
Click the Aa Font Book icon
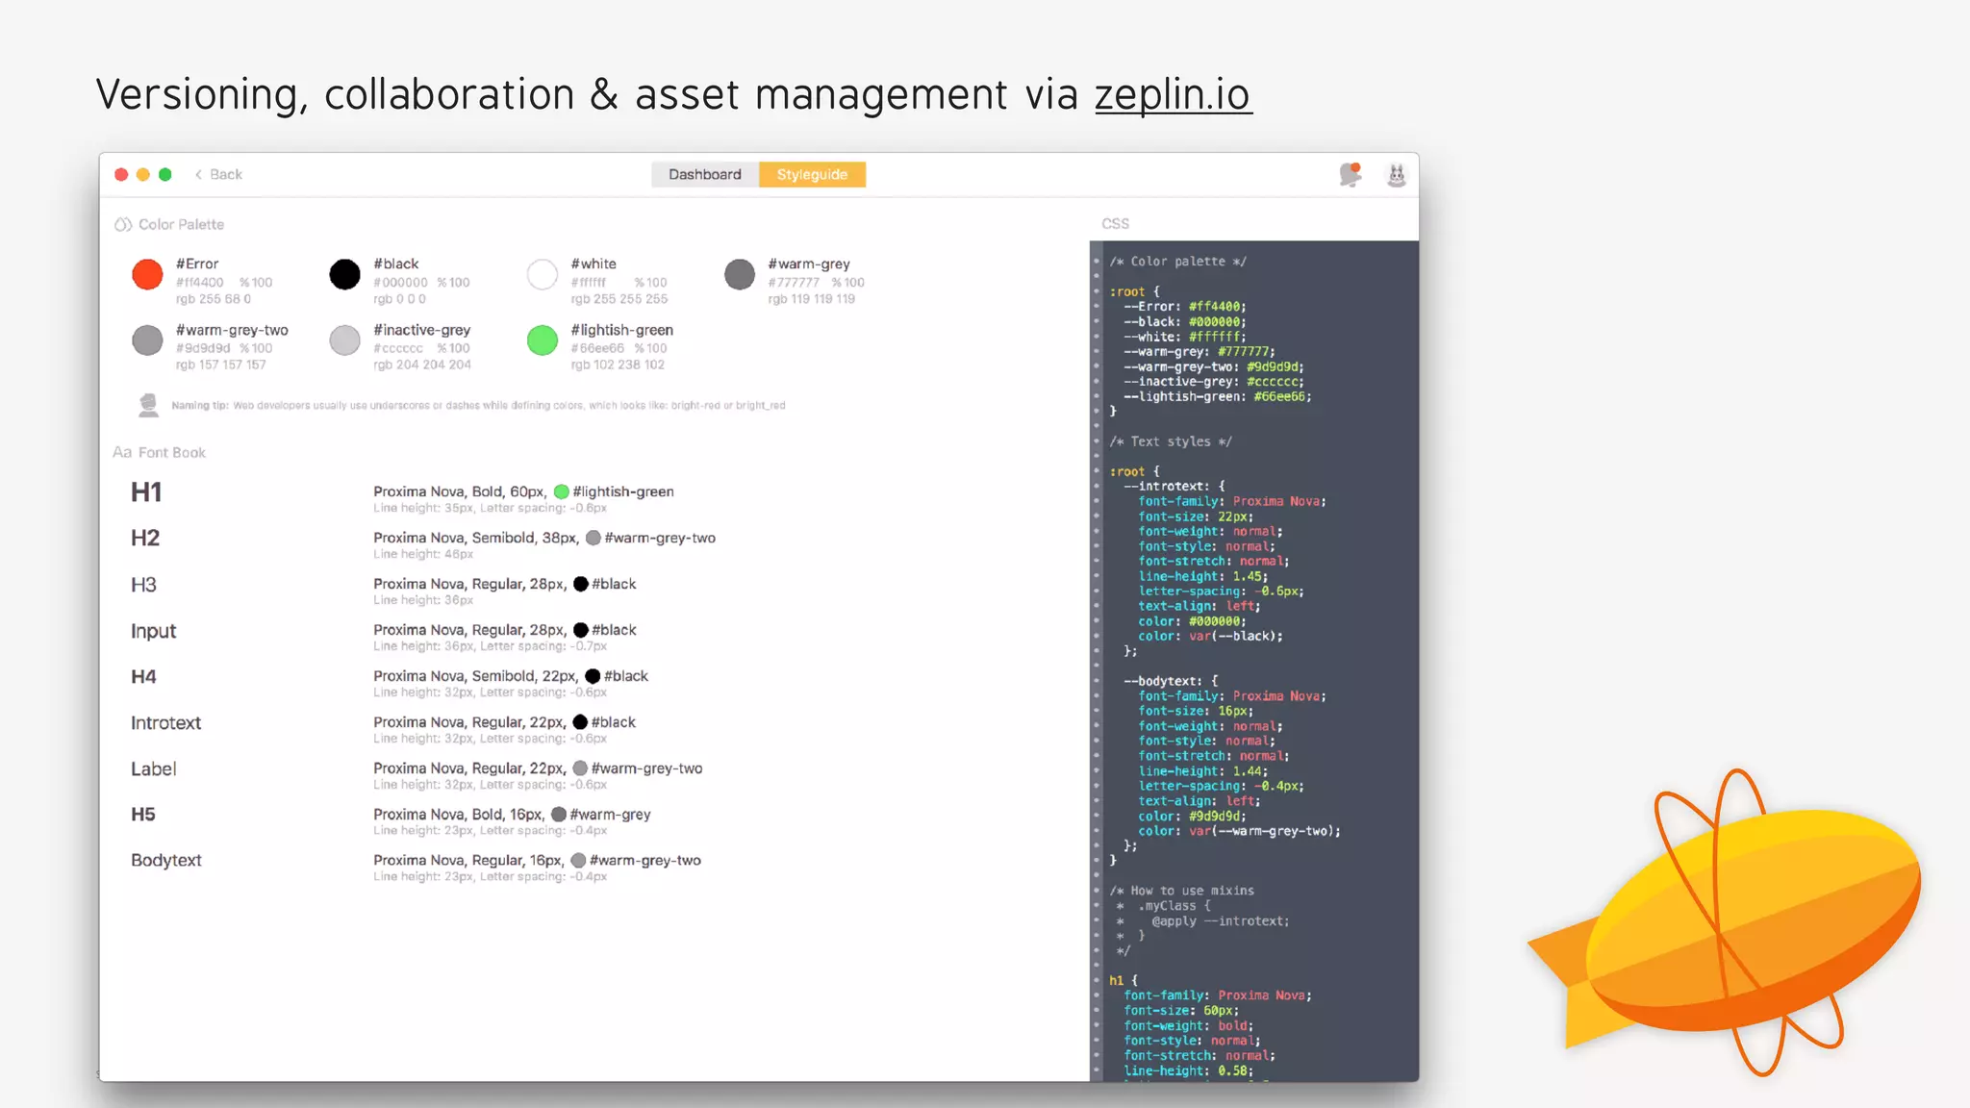(x=122, y=452)
